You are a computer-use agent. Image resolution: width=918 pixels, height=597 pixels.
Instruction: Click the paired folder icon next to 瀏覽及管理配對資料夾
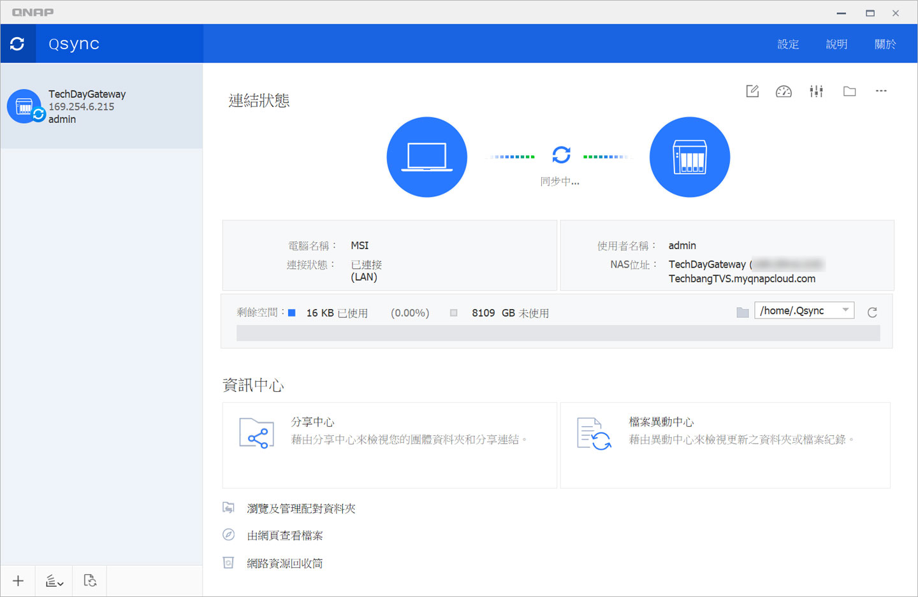[228, 507]
